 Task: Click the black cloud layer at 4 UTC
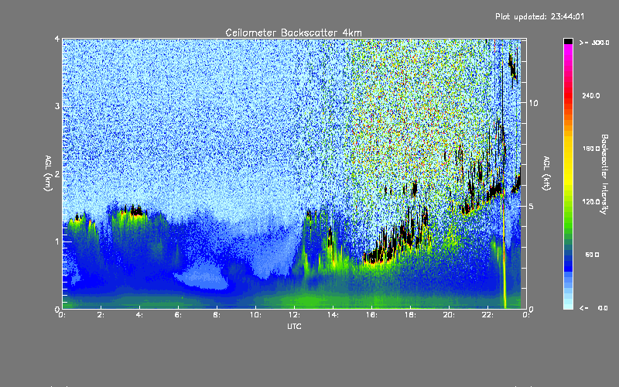coord(137,212)
